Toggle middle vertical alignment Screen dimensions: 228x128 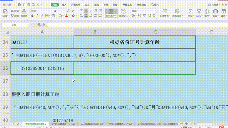point(86,11)
